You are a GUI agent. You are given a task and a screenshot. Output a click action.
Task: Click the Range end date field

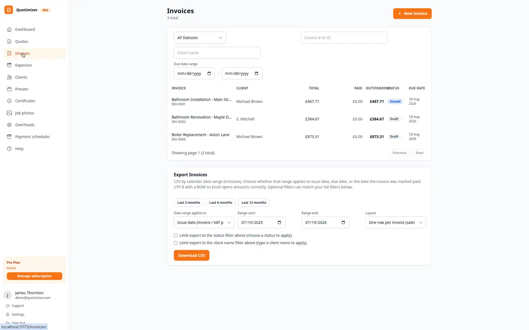[x=325, y=222]
